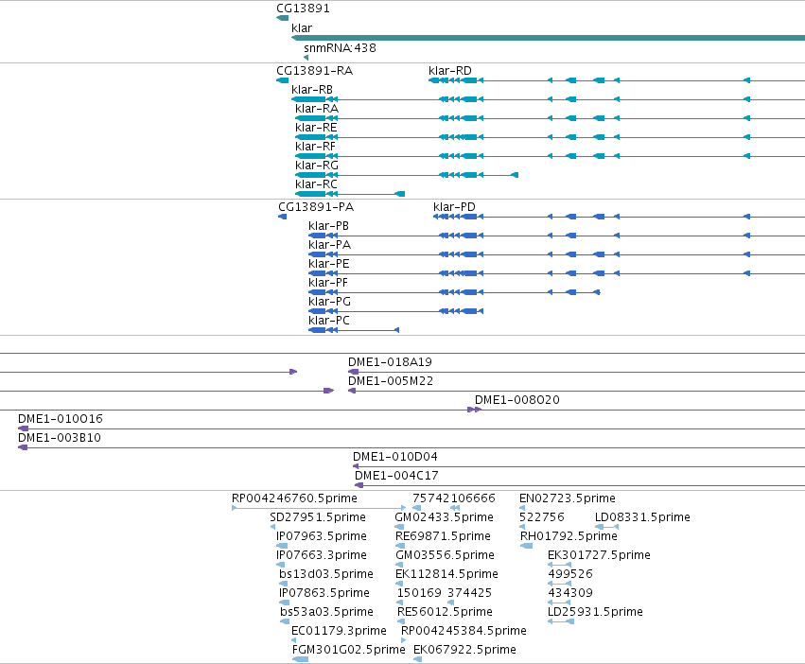Click EST IP07663.3prime label

(x=322, y=555)
